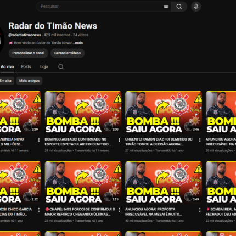Viewport: 236px width, 236px height.
Task: Click the BOMBA REAL video title
Action: pyautogui.click(x=221, y=212)
